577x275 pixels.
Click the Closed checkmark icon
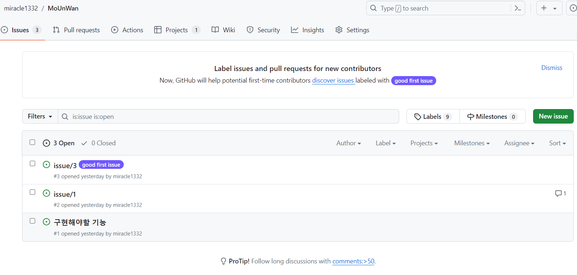tap(84, 143)
